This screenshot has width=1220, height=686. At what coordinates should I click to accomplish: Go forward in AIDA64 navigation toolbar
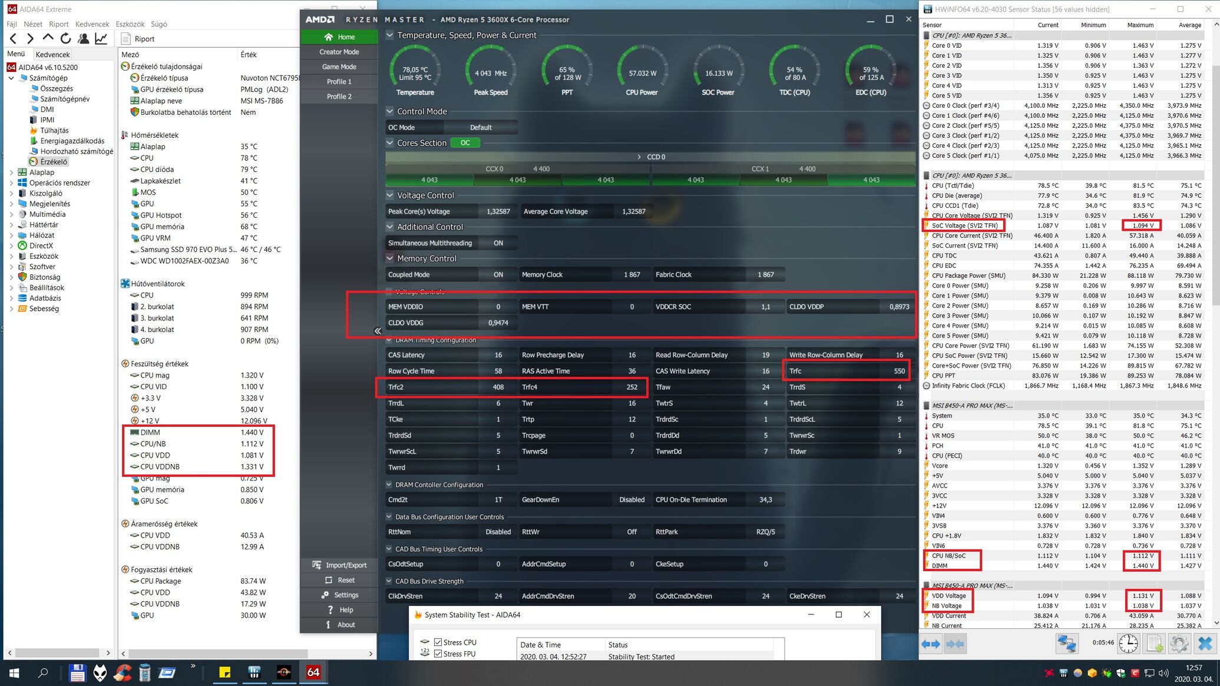(30, 39)
